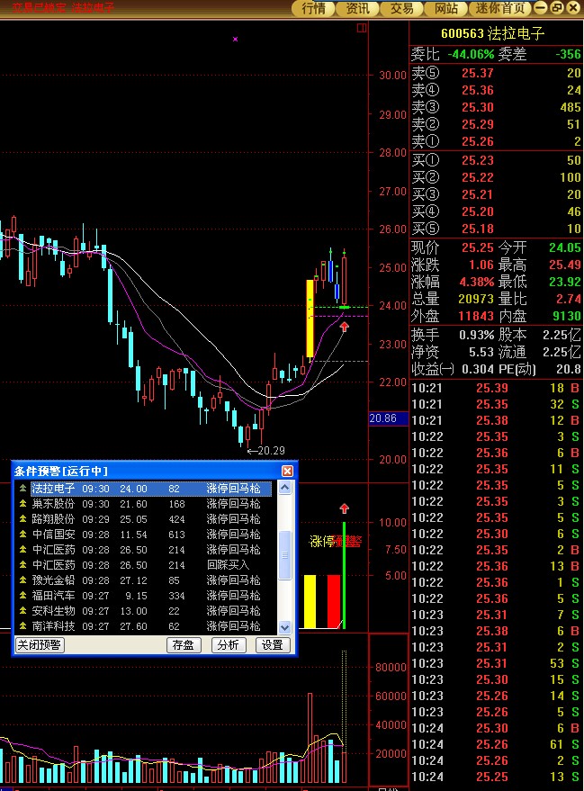Click the 换手 value 0.93%
584x791 pixels.
(476, 335)
